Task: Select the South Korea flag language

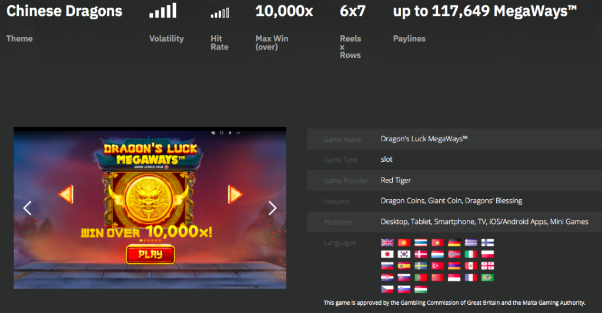Action: tap(404, 254)
